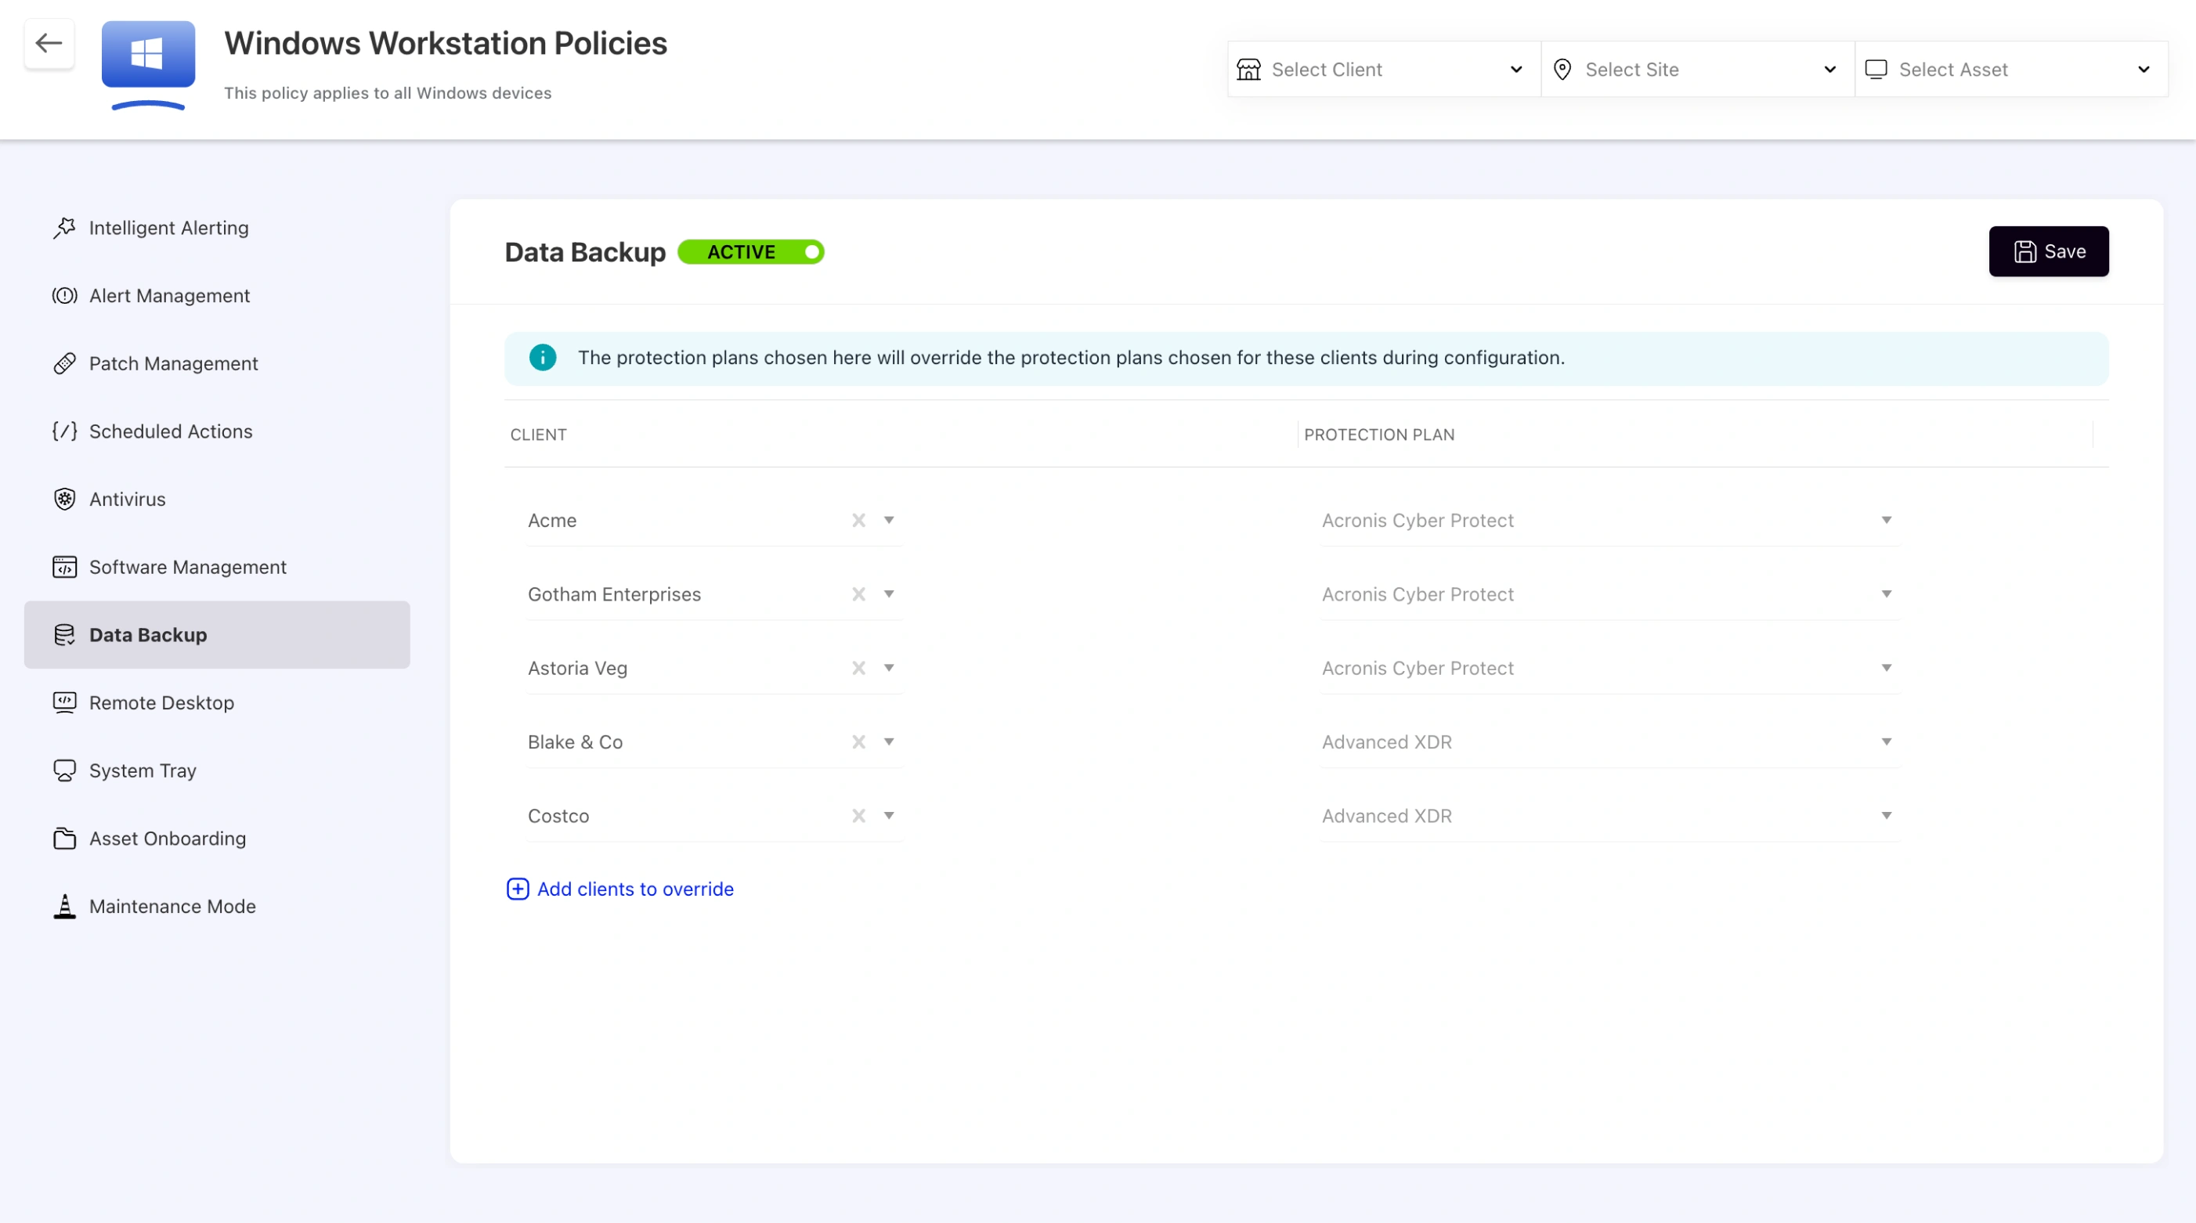The height and width of the screenshot is (1223, 2196).
Task: Click the Scheduled Actions braces icon
Action: point(65,431)
